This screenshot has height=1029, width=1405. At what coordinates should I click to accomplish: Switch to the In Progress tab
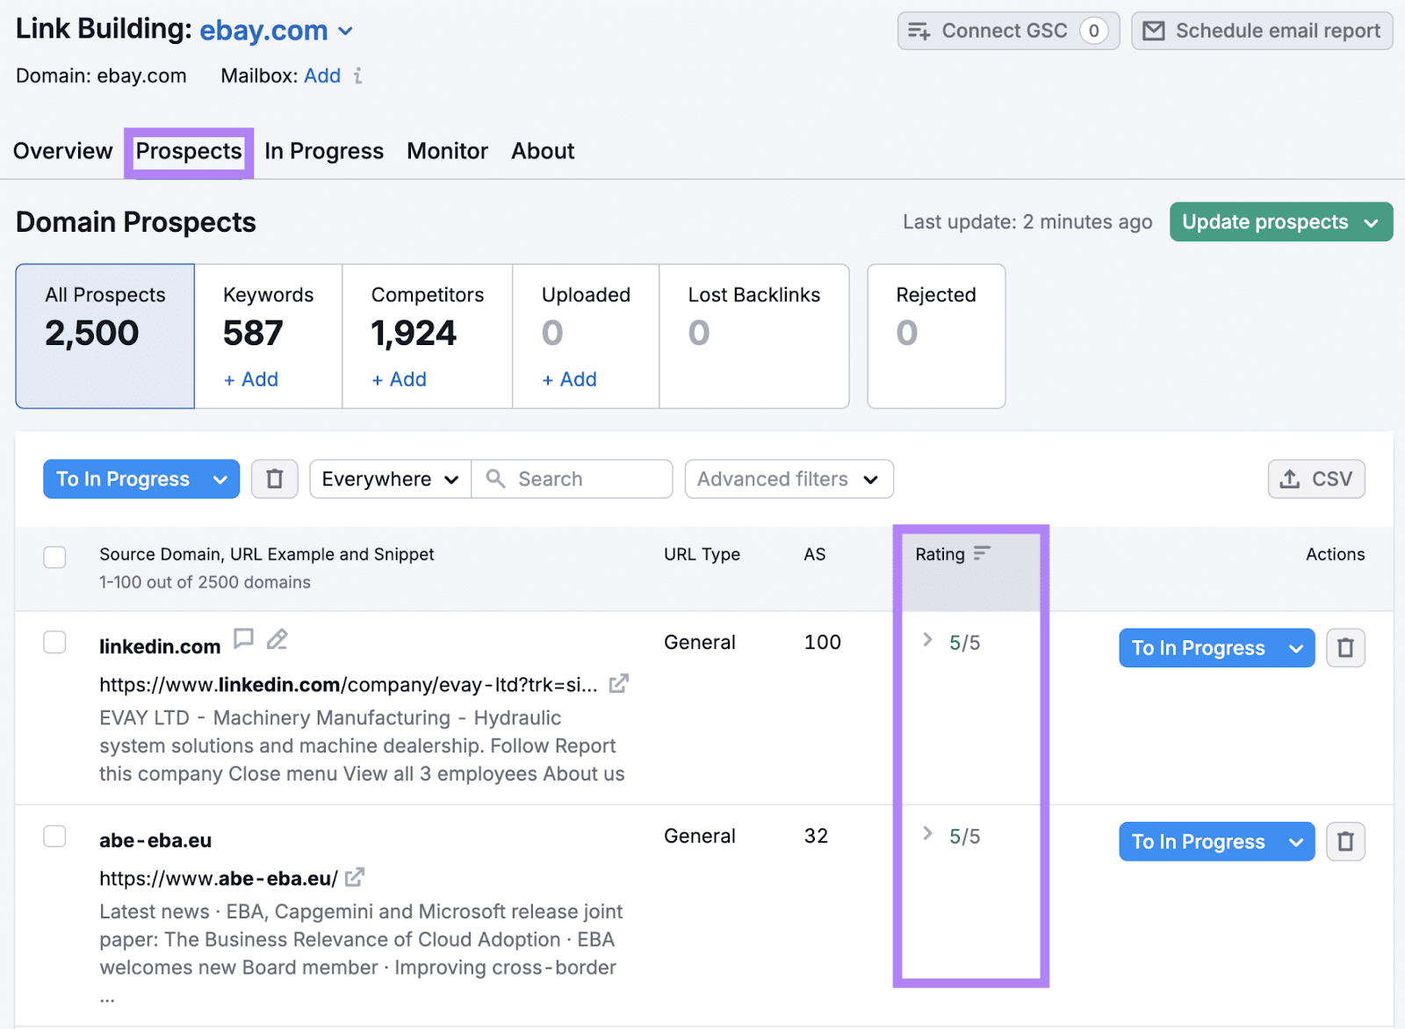(x=324, y=152)
